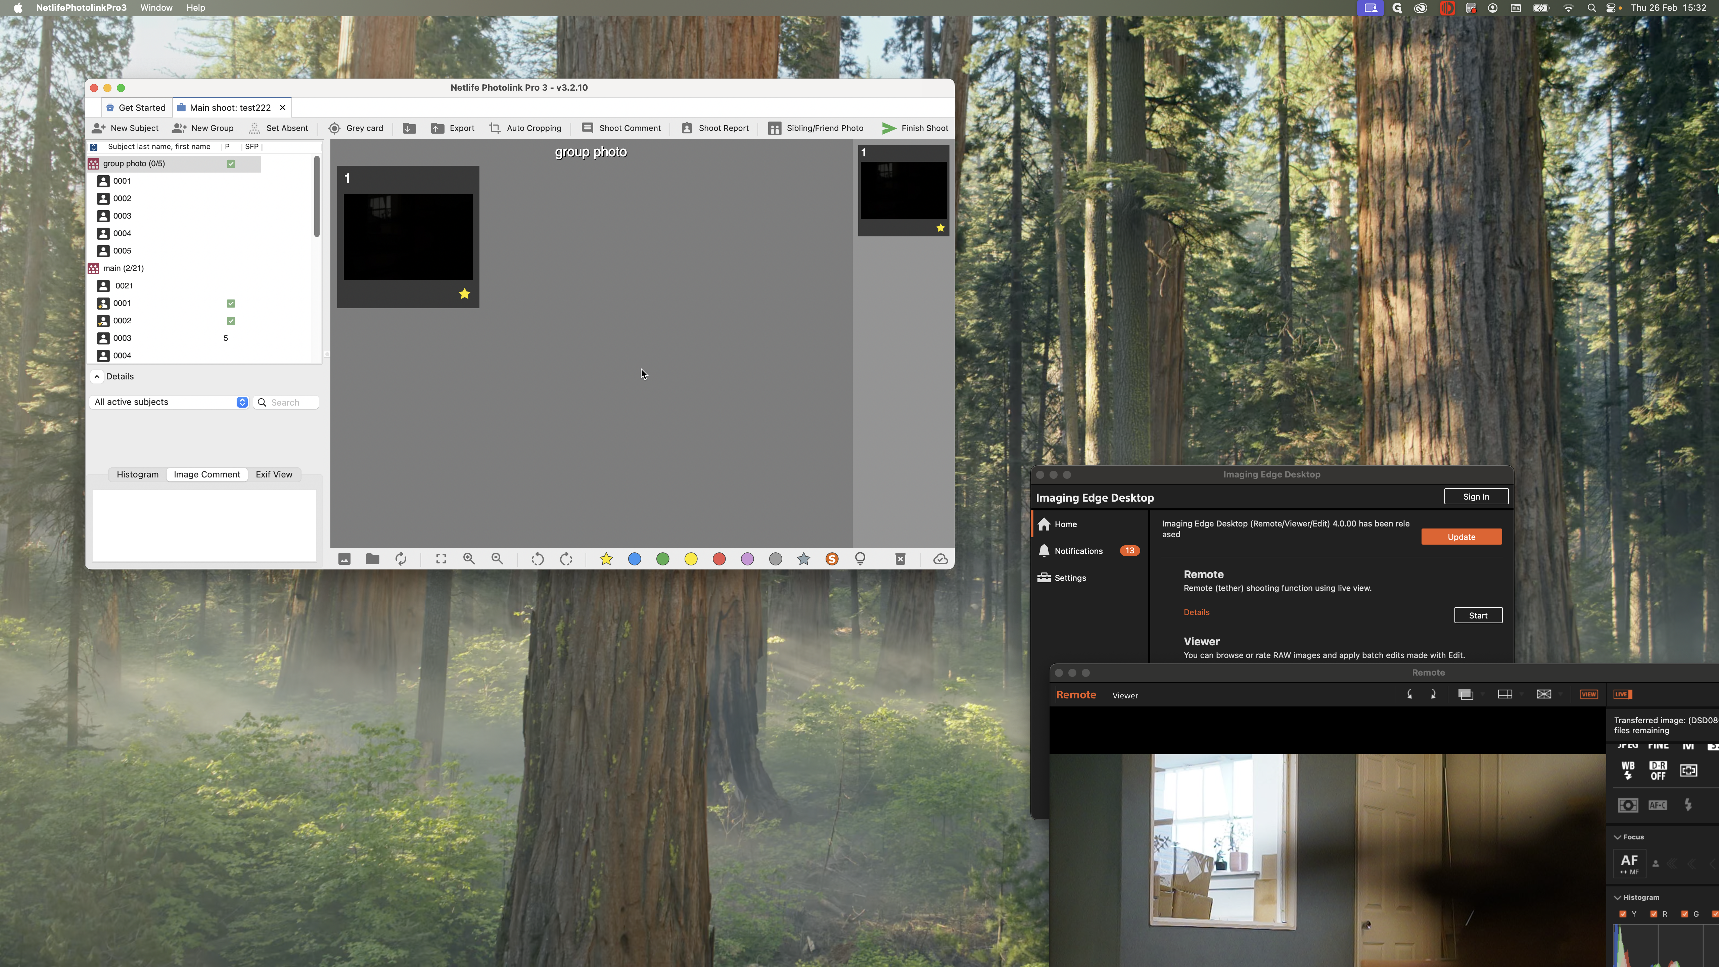The image size is (1719, 967).
Task: Rotate image counterclockwise
Action: [x=537, y=559]
